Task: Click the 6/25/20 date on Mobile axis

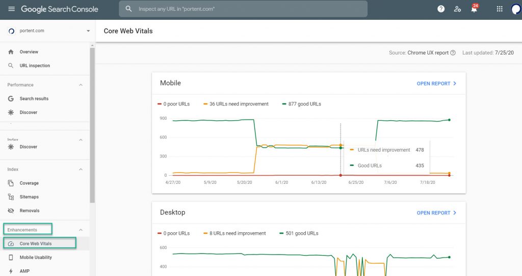Action: pos(356,183)
